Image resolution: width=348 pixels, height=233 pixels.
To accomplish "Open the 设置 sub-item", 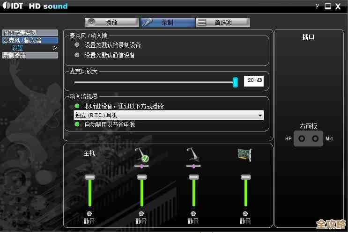I will pyautogui.click(x=17, y=48).
